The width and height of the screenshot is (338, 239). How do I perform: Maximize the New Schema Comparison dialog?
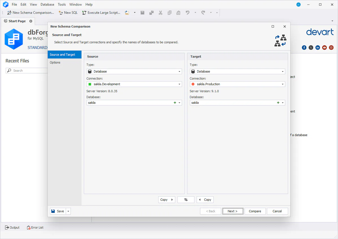tap(273, 26)
